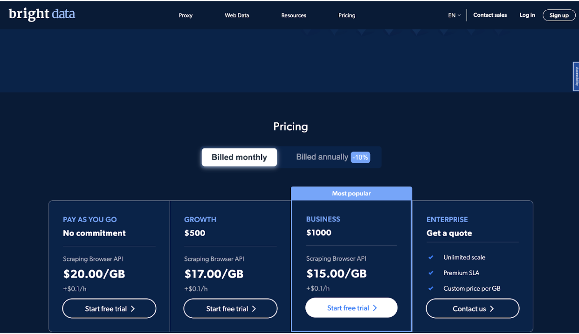This screenshot has height=334, width=579.
Task: Click the Premium SLA feature text
Action: point(462,273)
